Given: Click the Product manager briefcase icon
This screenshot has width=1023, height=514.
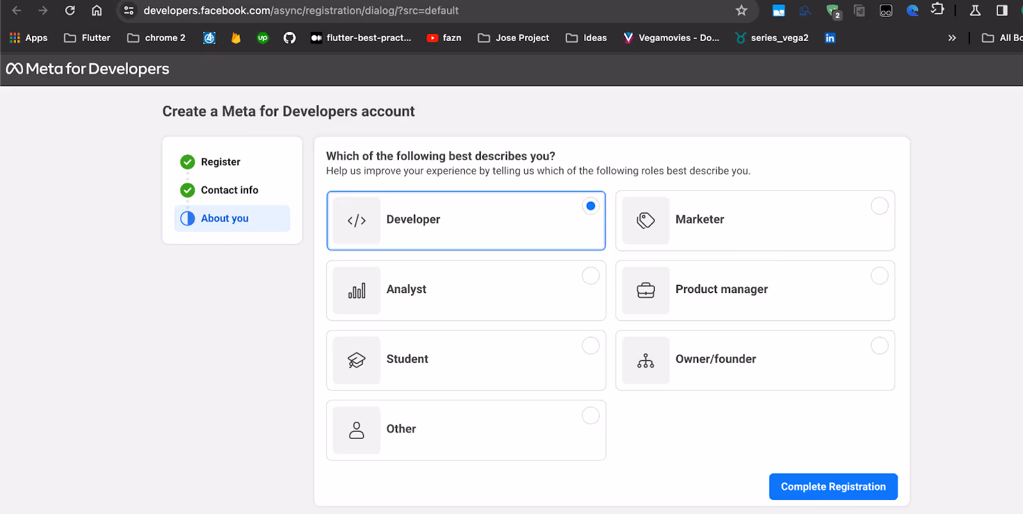Looking at the screenshot, I should tap(646, 291).
